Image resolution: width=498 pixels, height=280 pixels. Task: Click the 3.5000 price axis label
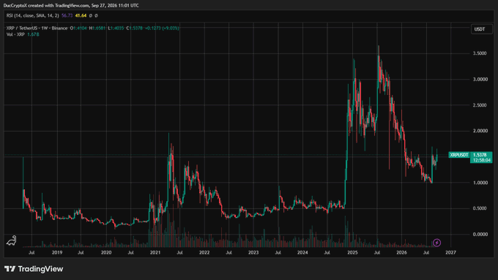coord(480,53)
